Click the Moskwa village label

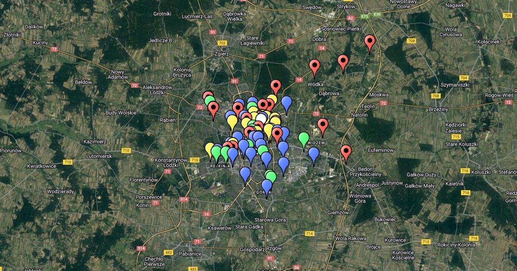tap(379, 95)
